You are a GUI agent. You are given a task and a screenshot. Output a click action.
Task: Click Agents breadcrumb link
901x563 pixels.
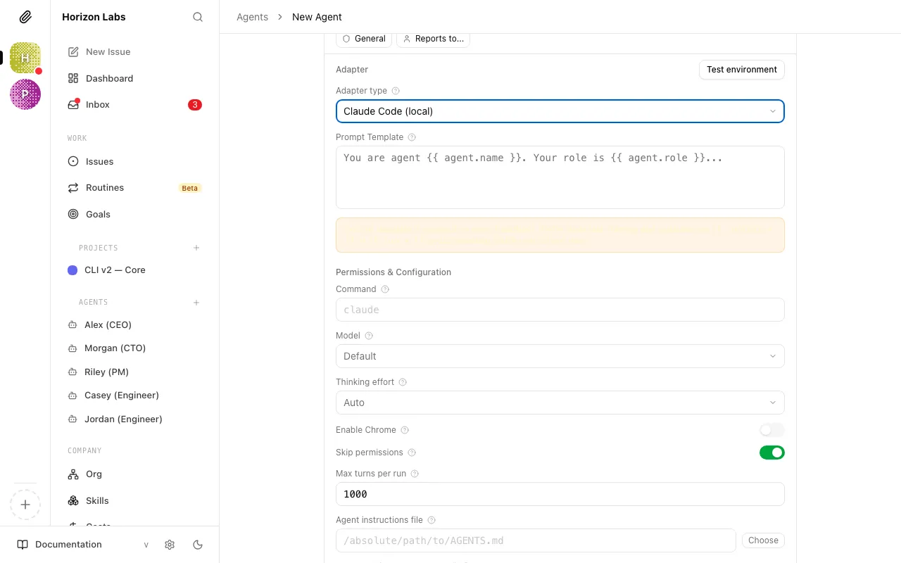click(252, 17)
